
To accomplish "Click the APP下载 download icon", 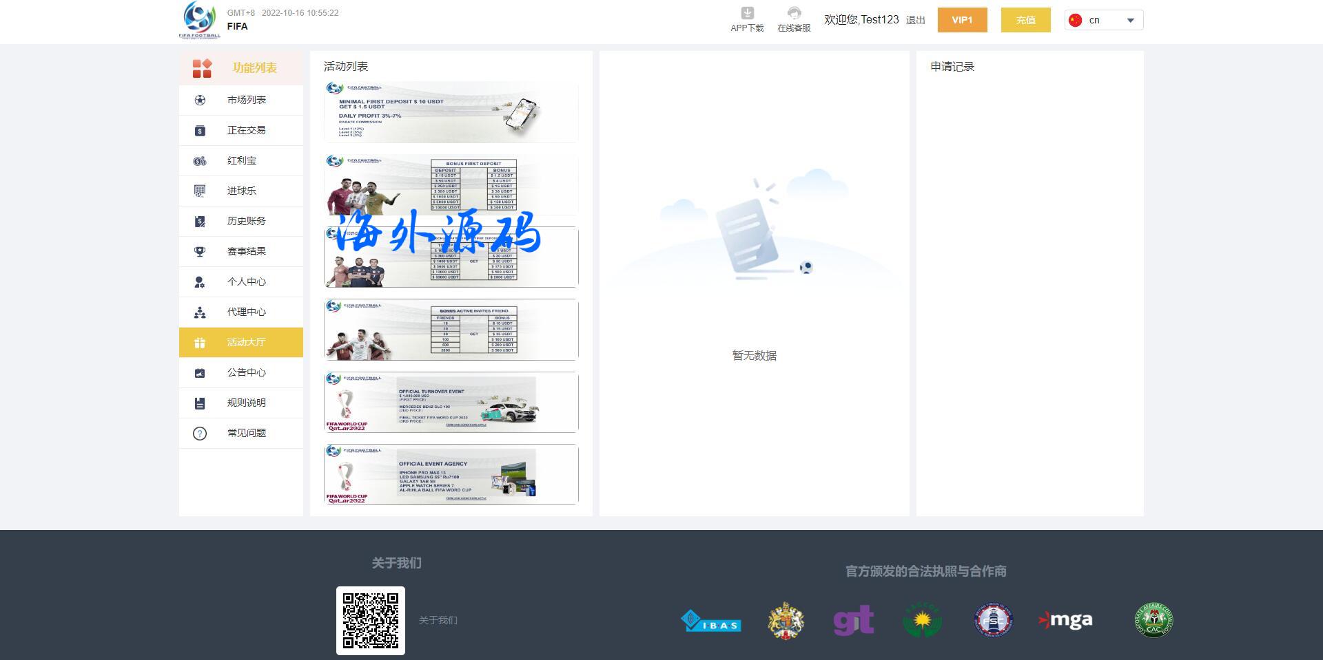I will pos(747,13).
